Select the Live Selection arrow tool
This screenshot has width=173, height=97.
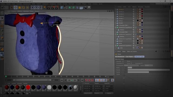pyautogui.click(x=12, y=8)
